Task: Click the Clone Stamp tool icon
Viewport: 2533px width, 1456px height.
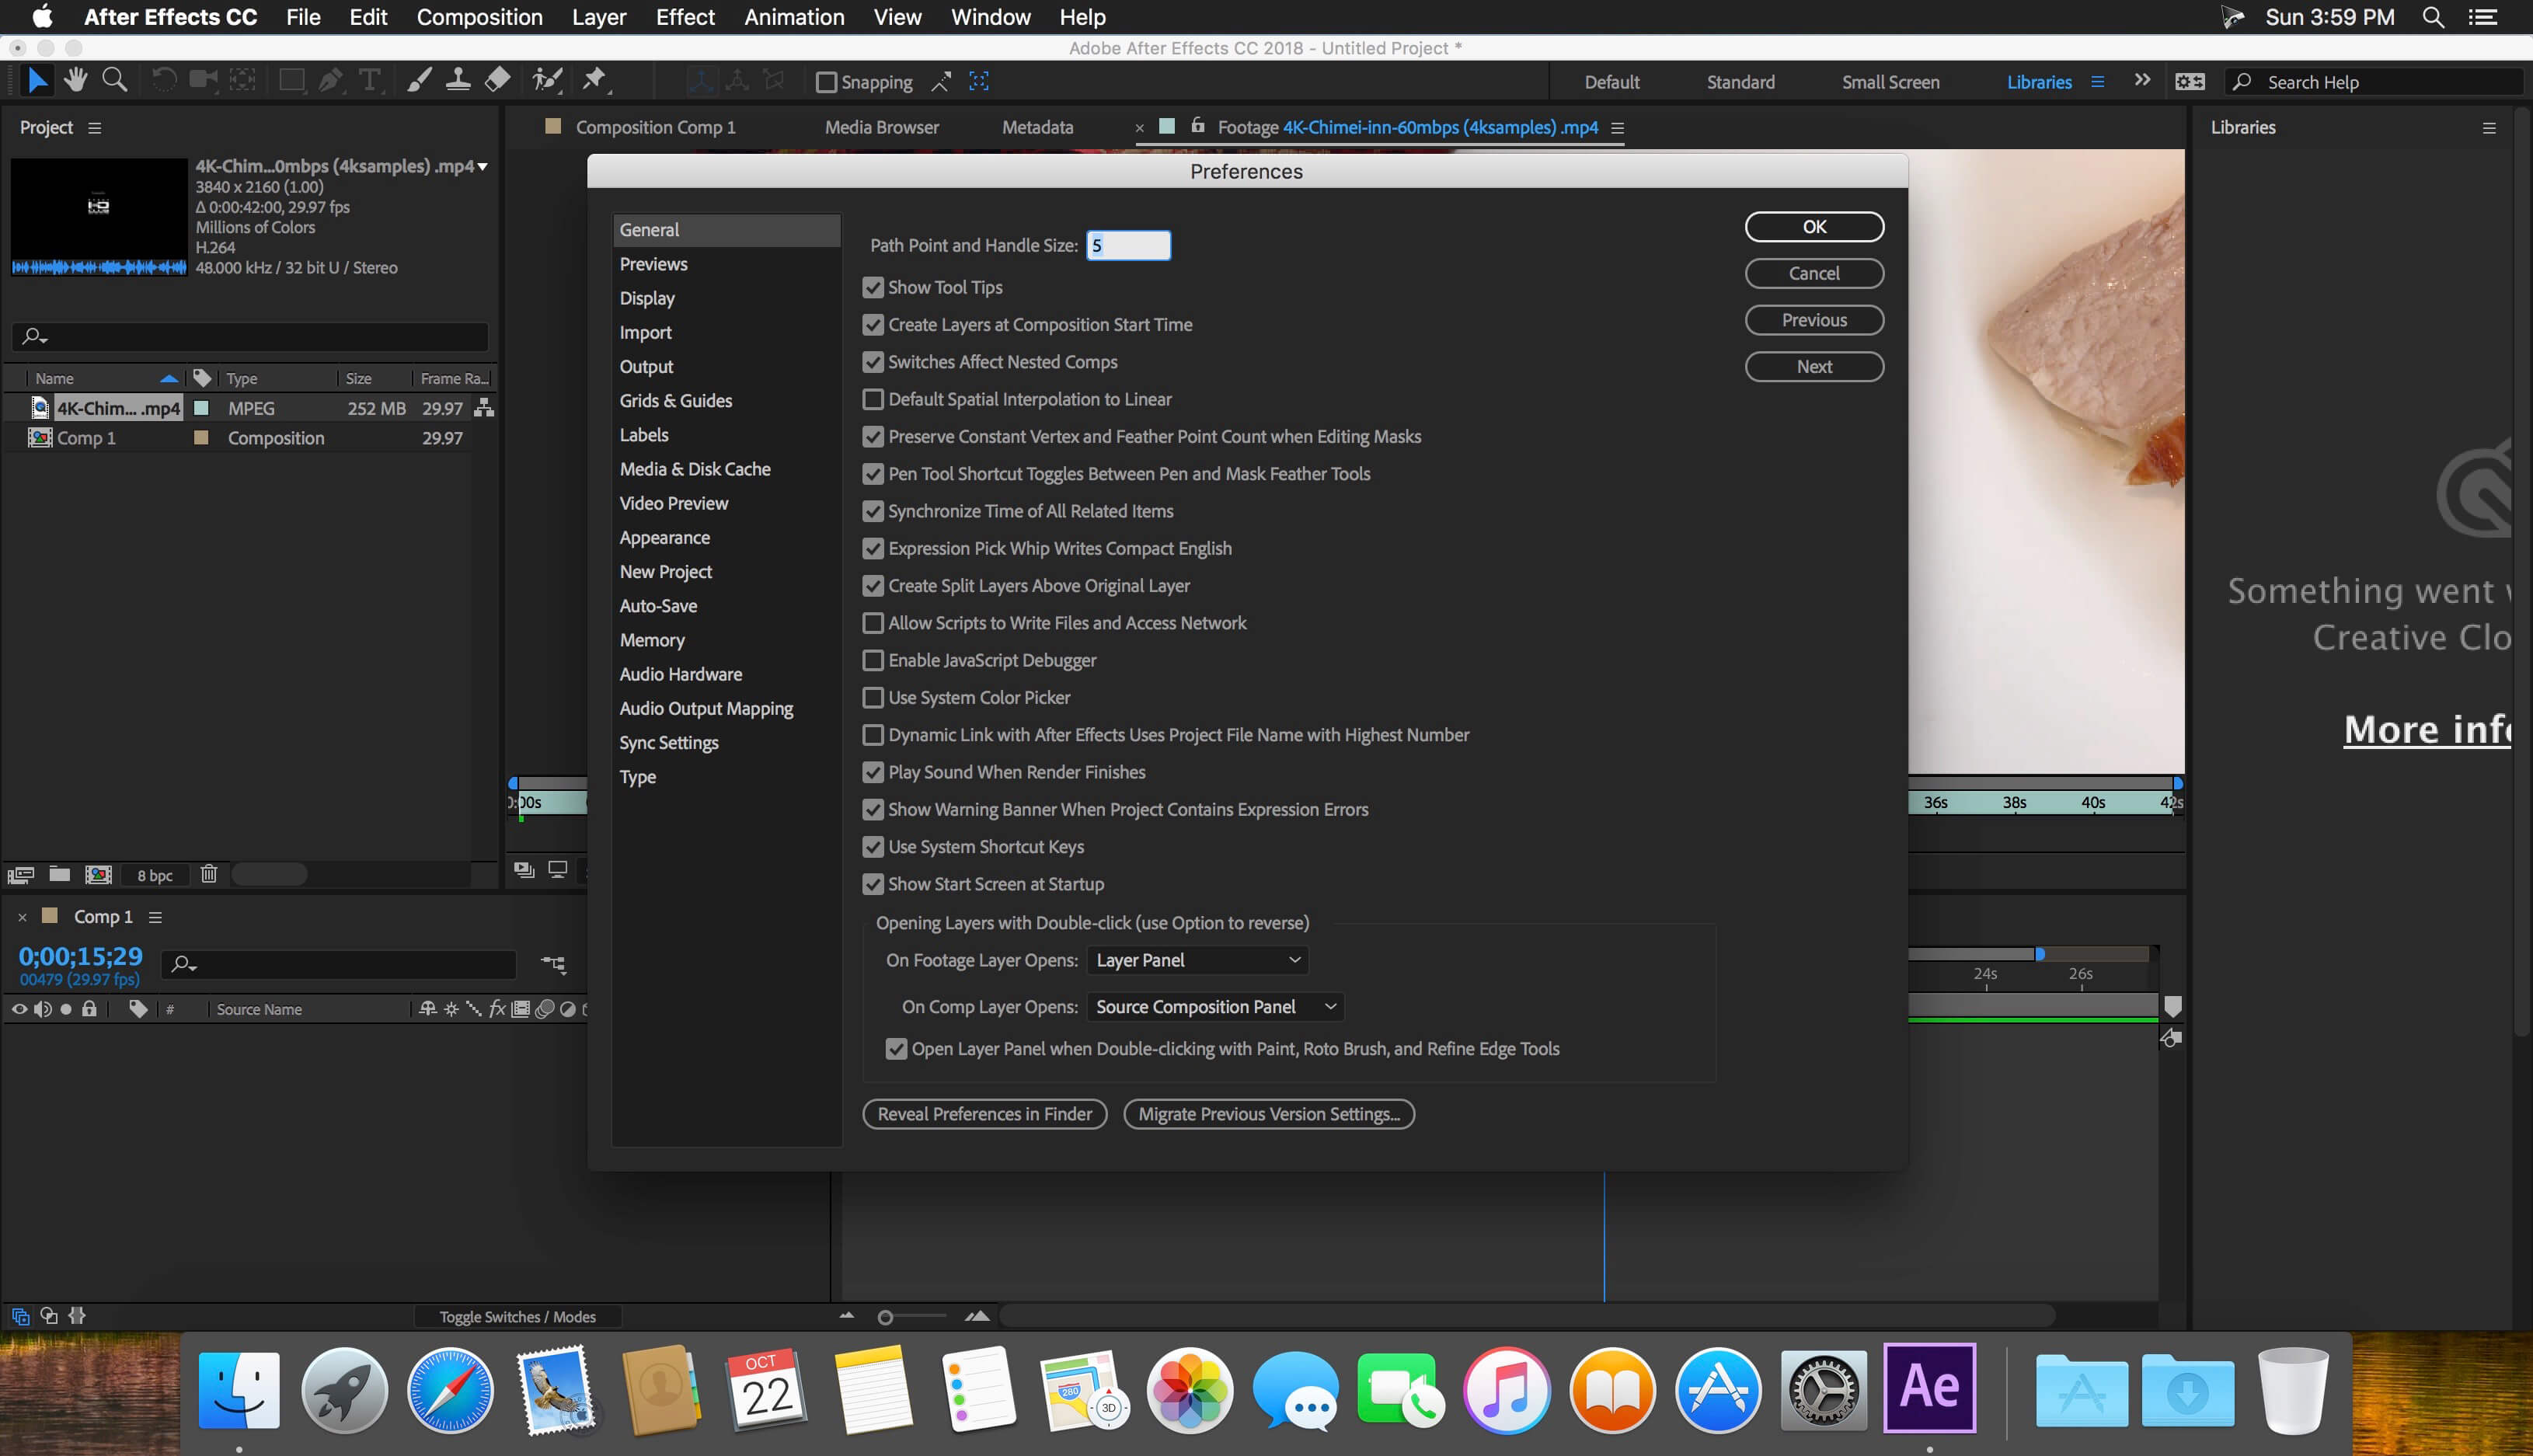Action: click(x=456, y=80)
